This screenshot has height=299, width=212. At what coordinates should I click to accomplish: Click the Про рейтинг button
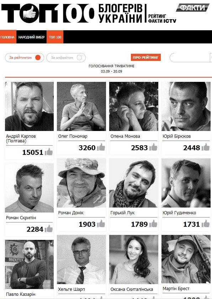146,57
